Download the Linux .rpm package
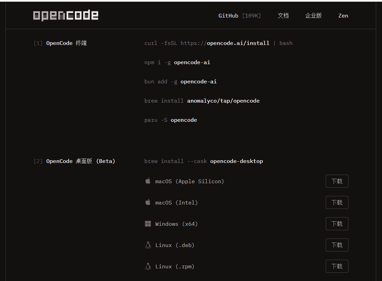The width and height of the screenshot is (382, 281). (x=337, y=266)
